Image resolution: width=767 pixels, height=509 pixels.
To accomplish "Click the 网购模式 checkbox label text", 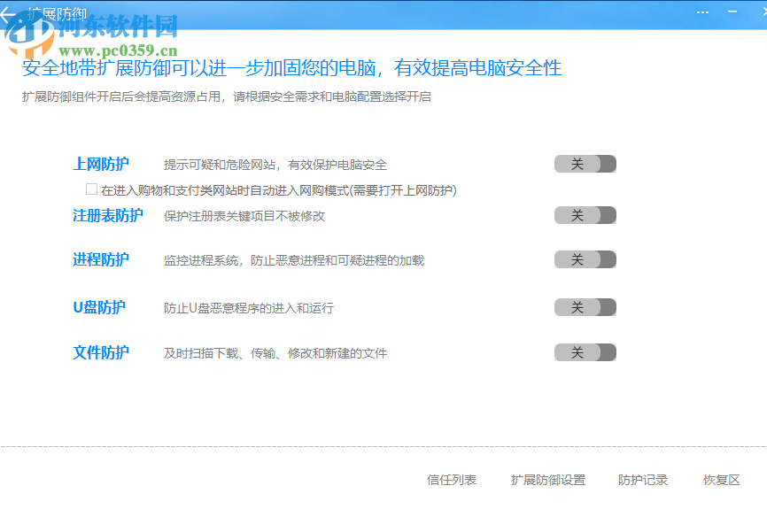I will (x=279, y=190).
